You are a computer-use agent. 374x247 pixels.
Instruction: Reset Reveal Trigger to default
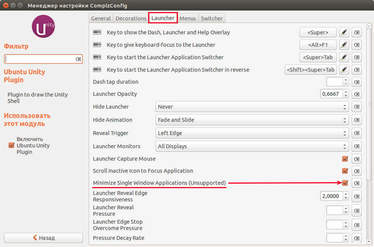(357, 133)
